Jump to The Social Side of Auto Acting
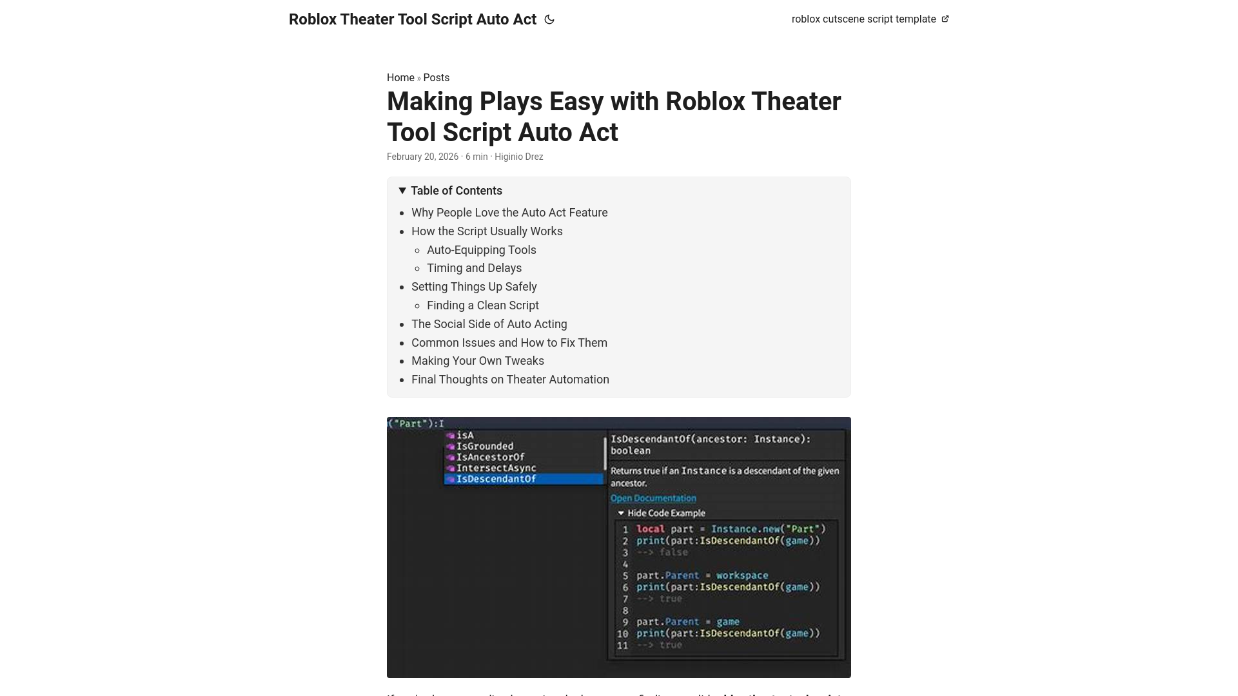The image size is (1238, 696). tap(489, 324)
